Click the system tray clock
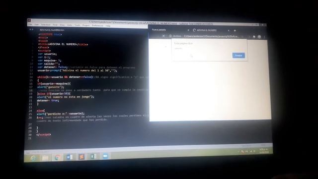The width and height of the screenshot is (318, 179). coord(264,151)
